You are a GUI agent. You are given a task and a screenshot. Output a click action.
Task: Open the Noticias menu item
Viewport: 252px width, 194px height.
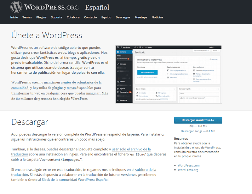click(157, 17)
